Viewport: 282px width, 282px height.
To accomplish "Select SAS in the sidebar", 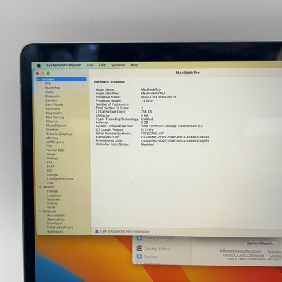I will click(49, 163).
